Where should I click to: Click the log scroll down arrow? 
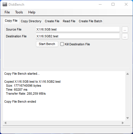pyautogui.click(x=128, y=118)
